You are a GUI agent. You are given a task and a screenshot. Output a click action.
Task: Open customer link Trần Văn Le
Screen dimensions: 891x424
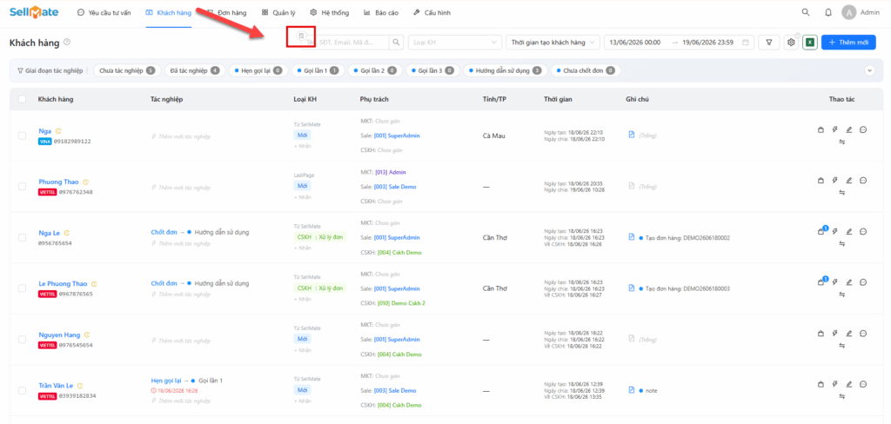point(55,386)
